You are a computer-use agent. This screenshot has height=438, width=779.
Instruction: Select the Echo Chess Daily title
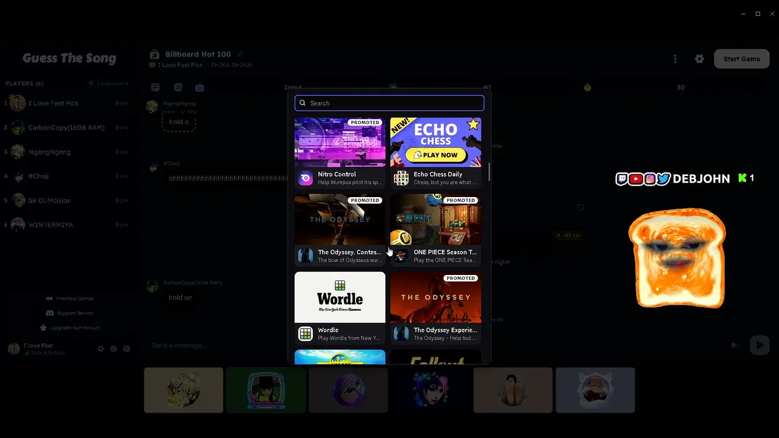pos(438,174)
